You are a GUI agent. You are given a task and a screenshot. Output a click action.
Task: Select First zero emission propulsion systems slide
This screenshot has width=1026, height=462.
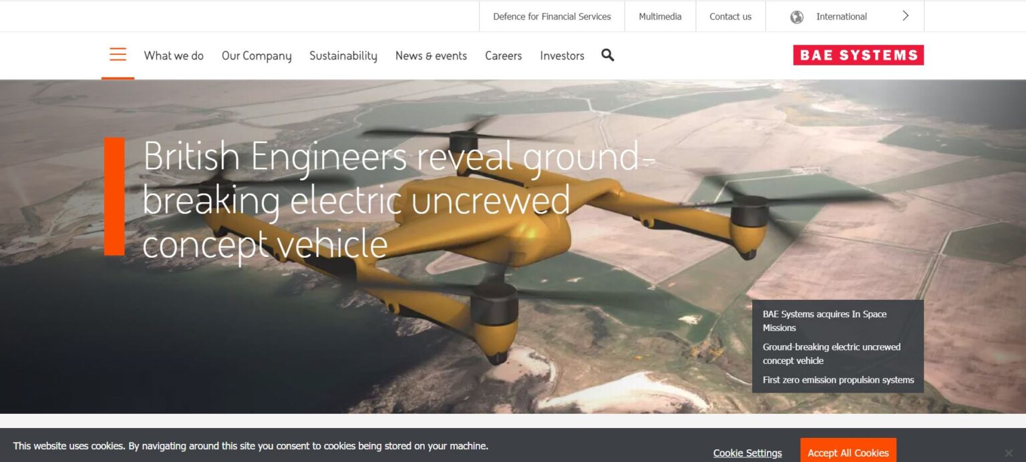coord(838,380)
